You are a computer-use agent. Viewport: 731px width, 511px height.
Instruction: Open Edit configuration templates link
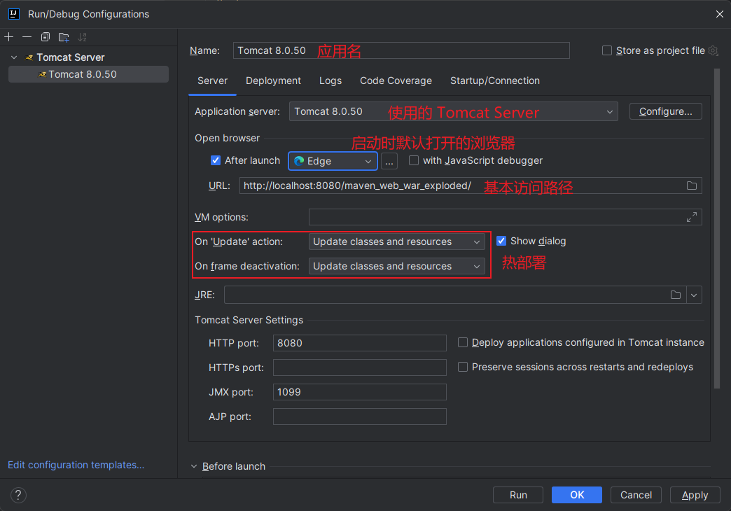tap(76, 465)
